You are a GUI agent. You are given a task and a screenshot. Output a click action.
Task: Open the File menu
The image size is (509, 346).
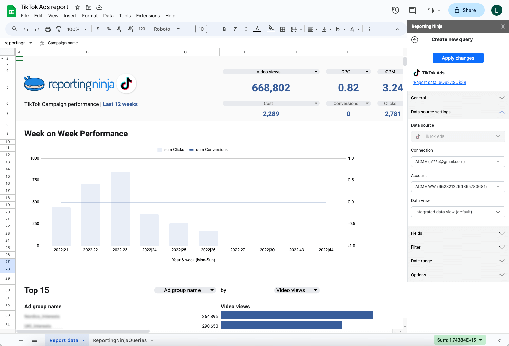tap(25, 16)
